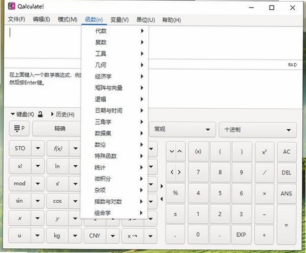
Task: Click the up/down history arrows button
Action: pyautogui.click(x=176, y=151)
